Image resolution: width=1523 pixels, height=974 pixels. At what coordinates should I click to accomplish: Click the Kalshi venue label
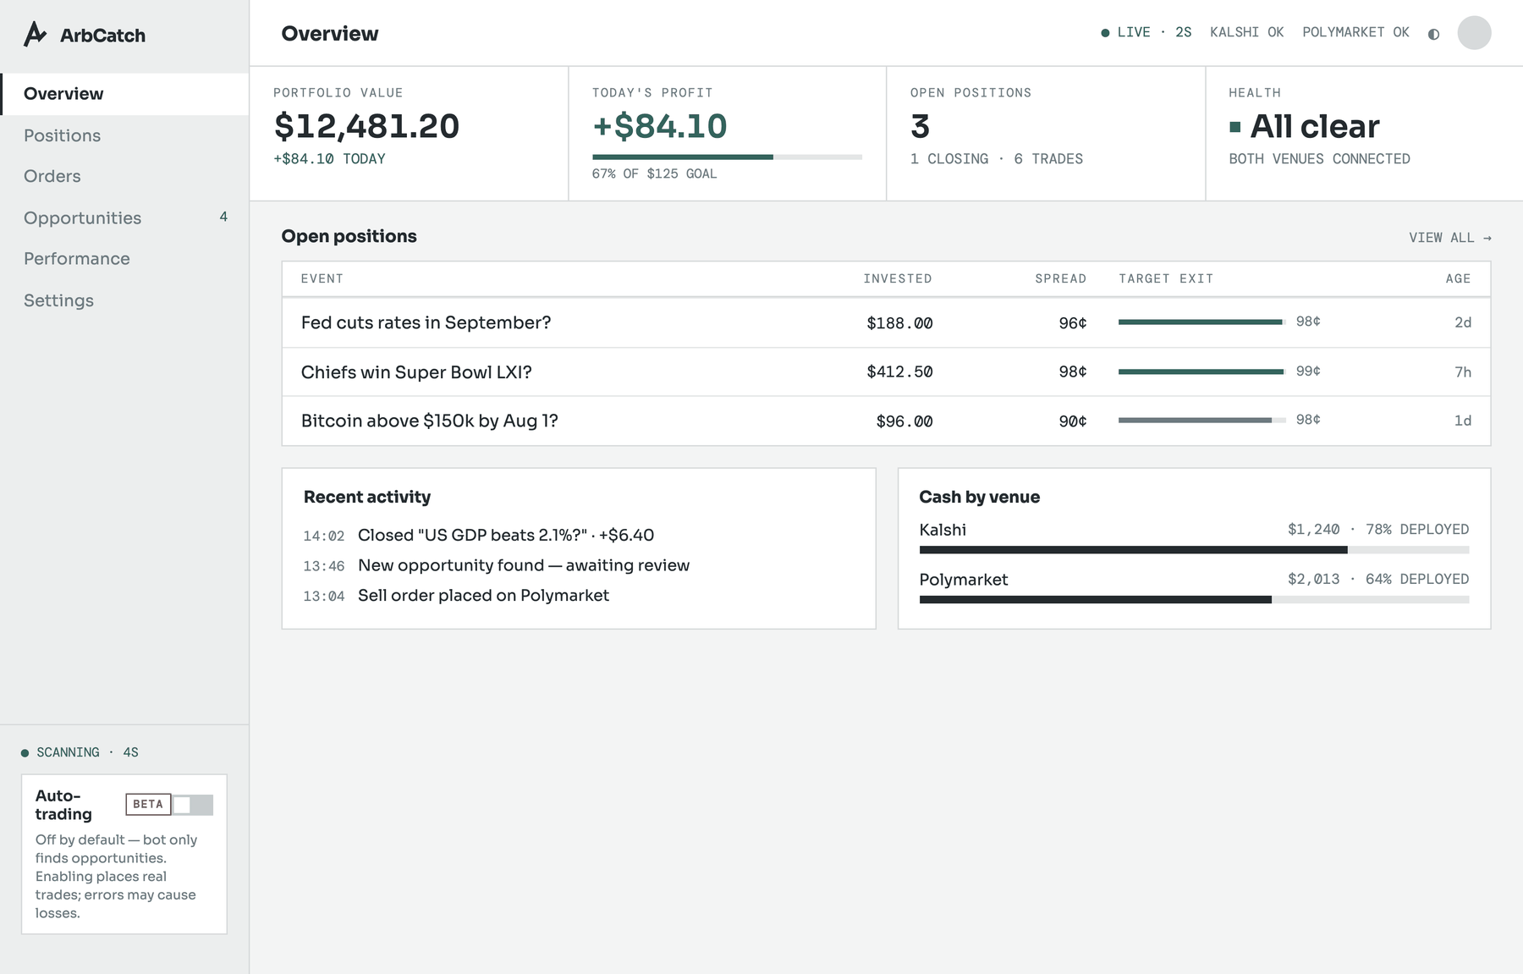coord(943,530)
